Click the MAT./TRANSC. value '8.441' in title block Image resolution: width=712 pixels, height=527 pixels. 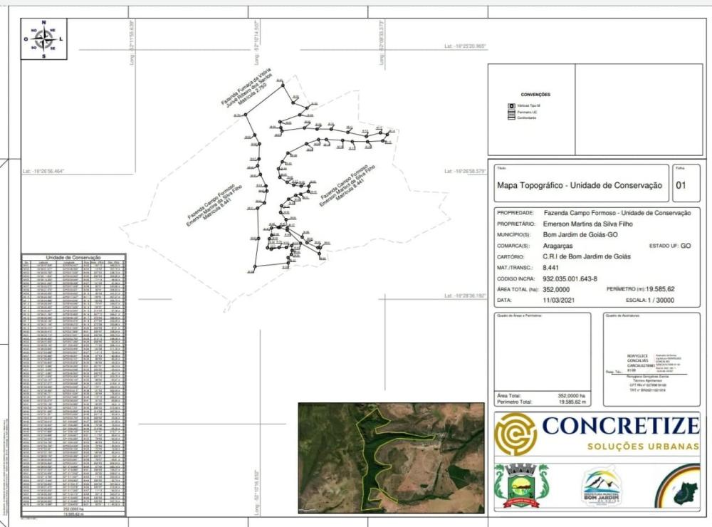pos(550,268)
